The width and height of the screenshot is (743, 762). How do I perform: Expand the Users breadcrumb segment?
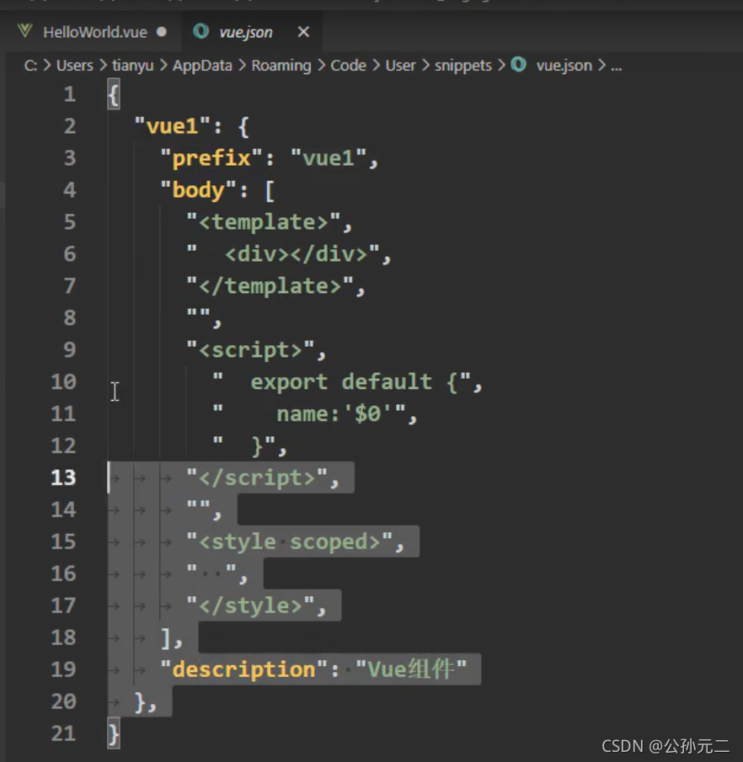point(74,65)
